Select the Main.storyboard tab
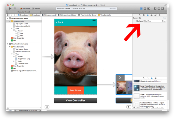 click(x=23, y=12)
